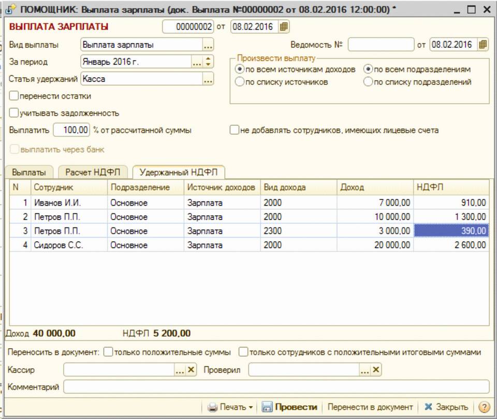497x419 pixels.
Task: Click the N column header
Action: pyautogui.click(x=20, y=187)
